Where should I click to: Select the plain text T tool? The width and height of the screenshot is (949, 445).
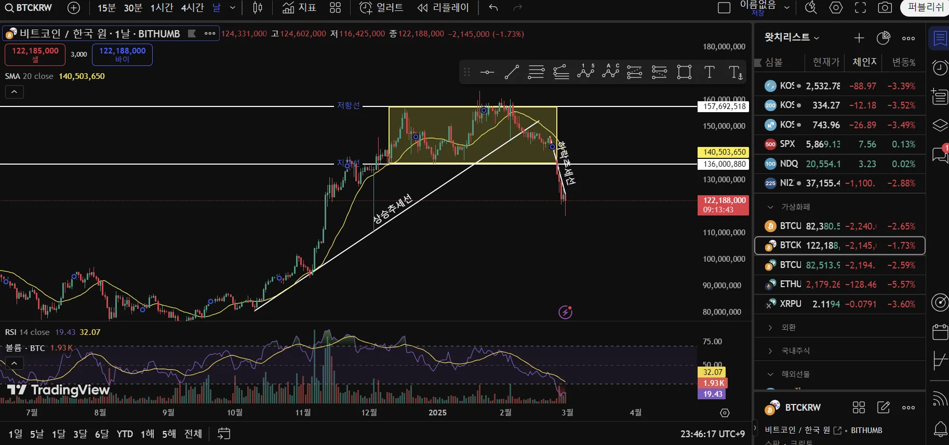pyautogui.click(x=710, y=72)
